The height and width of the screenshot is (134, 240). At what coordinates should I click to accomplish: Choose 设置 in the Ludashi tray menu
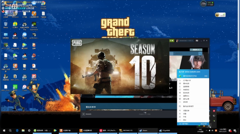coord(193,113)
